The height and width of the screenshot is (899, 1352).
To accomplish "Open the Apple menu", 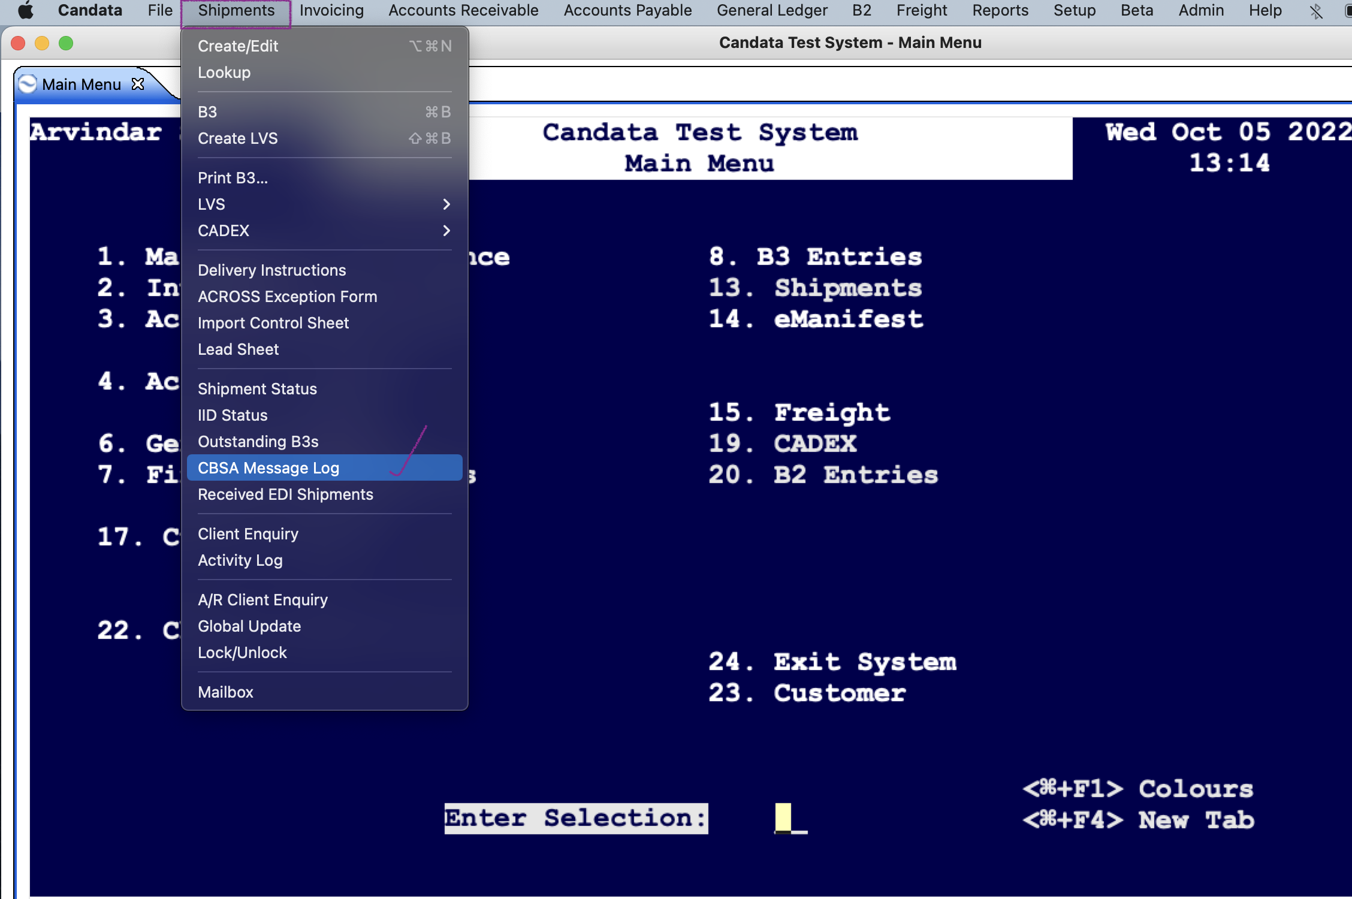I will (25, 10).
